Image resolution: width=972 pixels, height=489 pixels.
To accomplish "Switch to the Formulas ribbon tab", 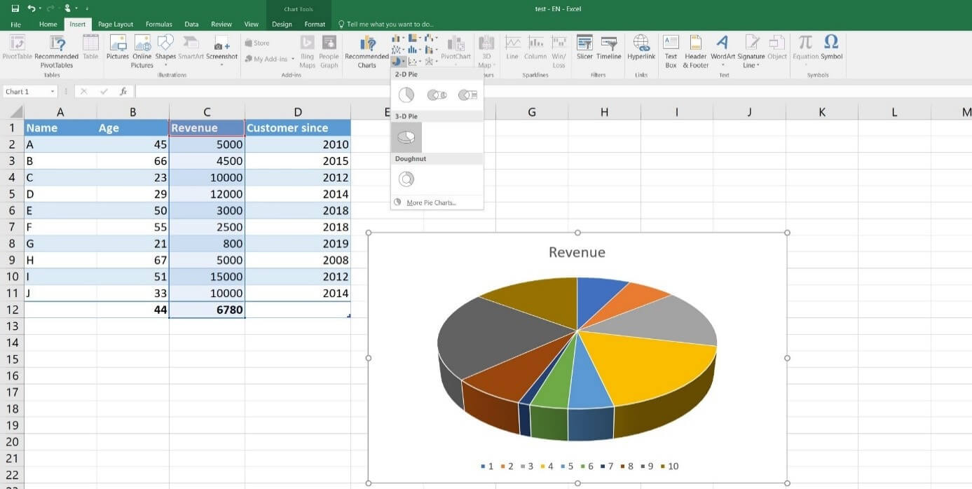I will [x=158, y=23].
